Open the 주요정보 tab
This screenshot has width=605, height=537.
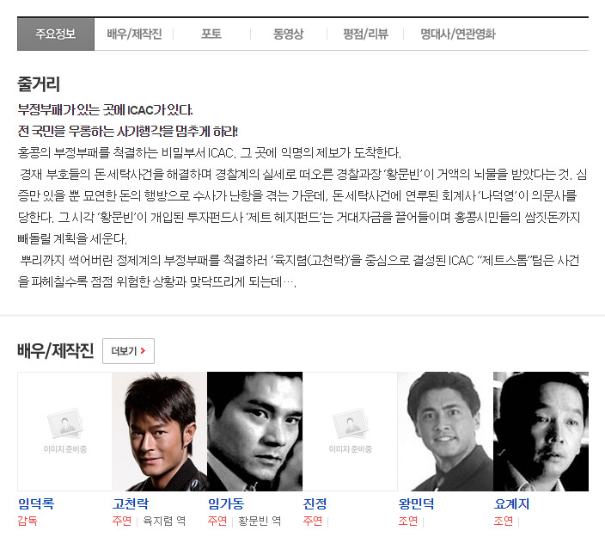[x=56, y=34]
